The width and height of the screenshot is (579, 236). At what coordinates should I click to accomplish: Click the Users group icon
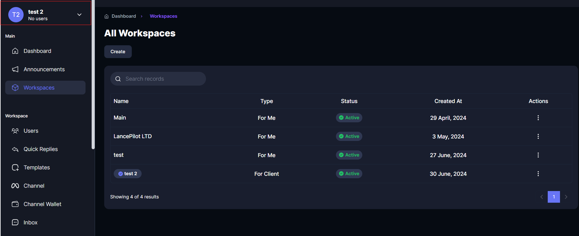point(15,131)
